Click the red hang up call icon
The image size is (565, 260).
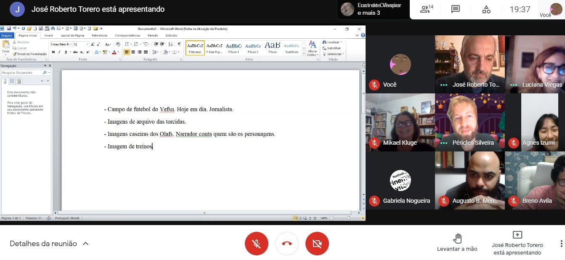(287, 244)
